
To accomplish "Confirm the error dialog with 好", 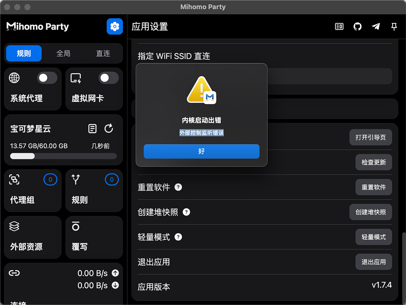I will (x=201, y=151).
